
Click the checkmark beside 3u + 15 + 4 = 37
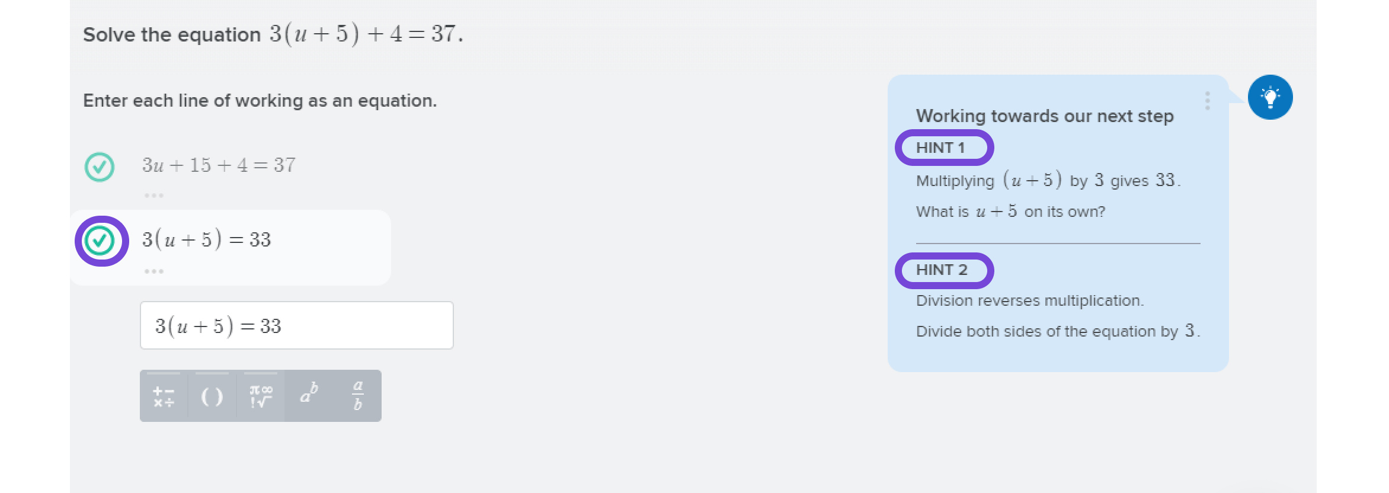(x=100, y=167)
